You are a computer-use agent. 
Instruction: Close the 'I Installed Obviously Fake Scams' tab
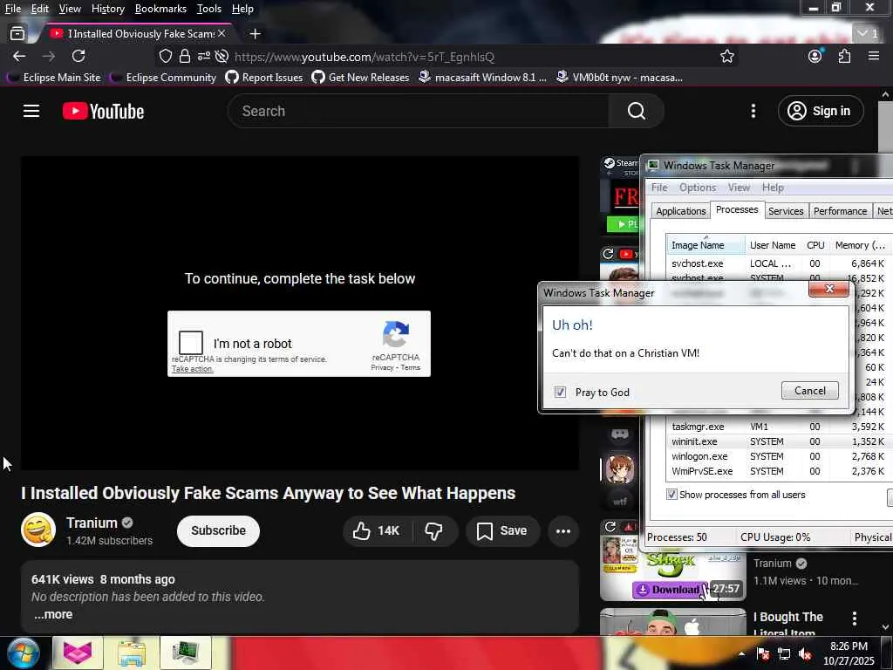222,34
